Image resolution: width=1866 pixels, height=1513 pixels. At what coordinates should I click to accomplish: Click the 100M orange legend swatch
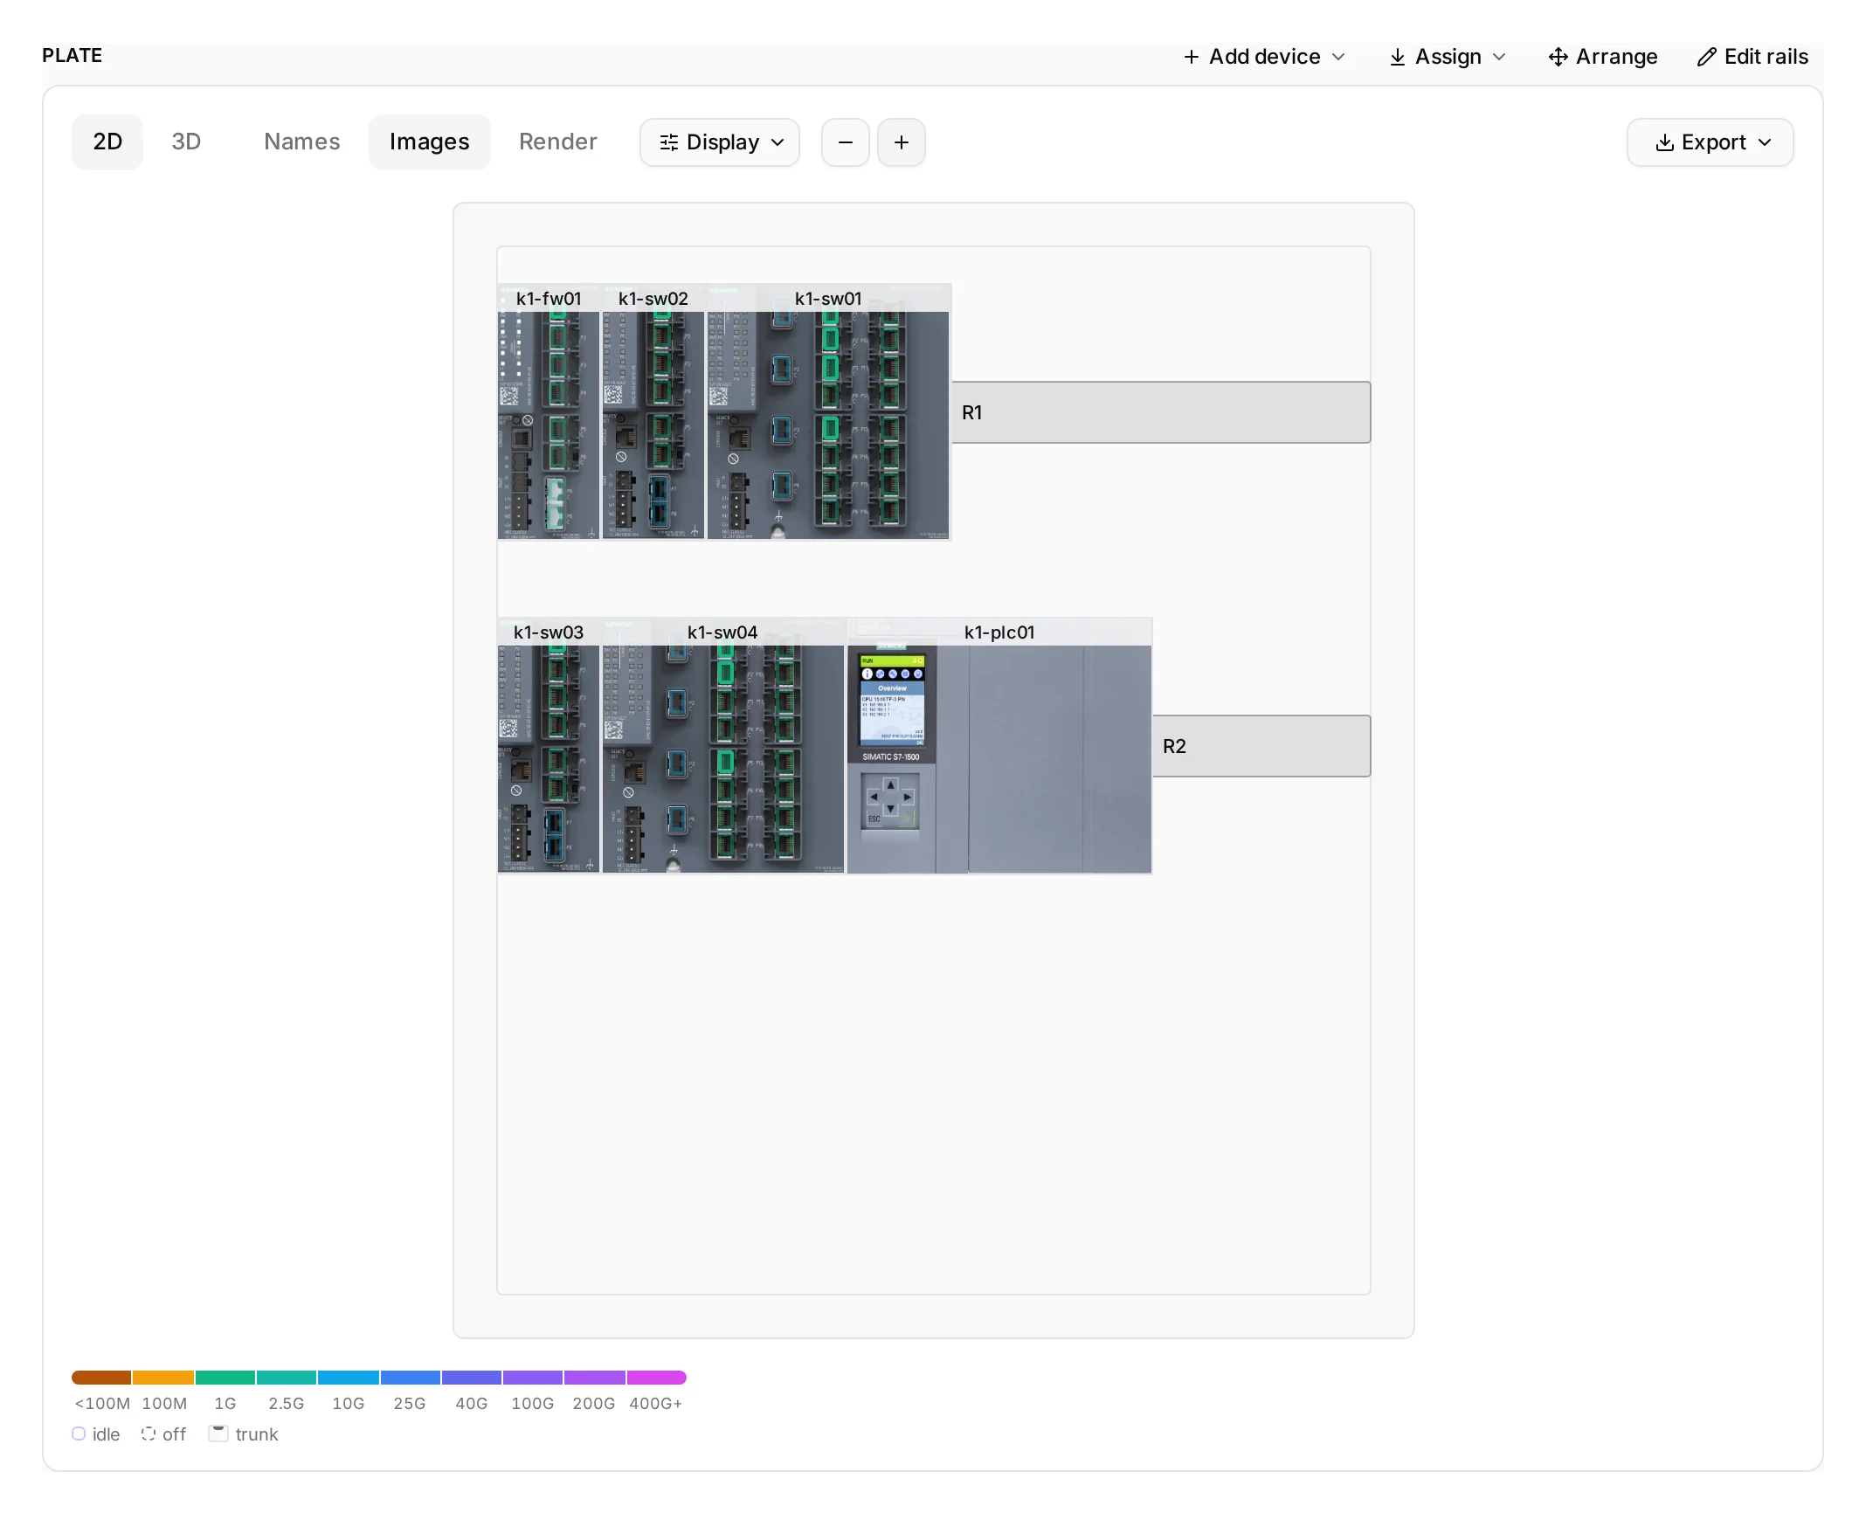click(x=163, y=1378)
